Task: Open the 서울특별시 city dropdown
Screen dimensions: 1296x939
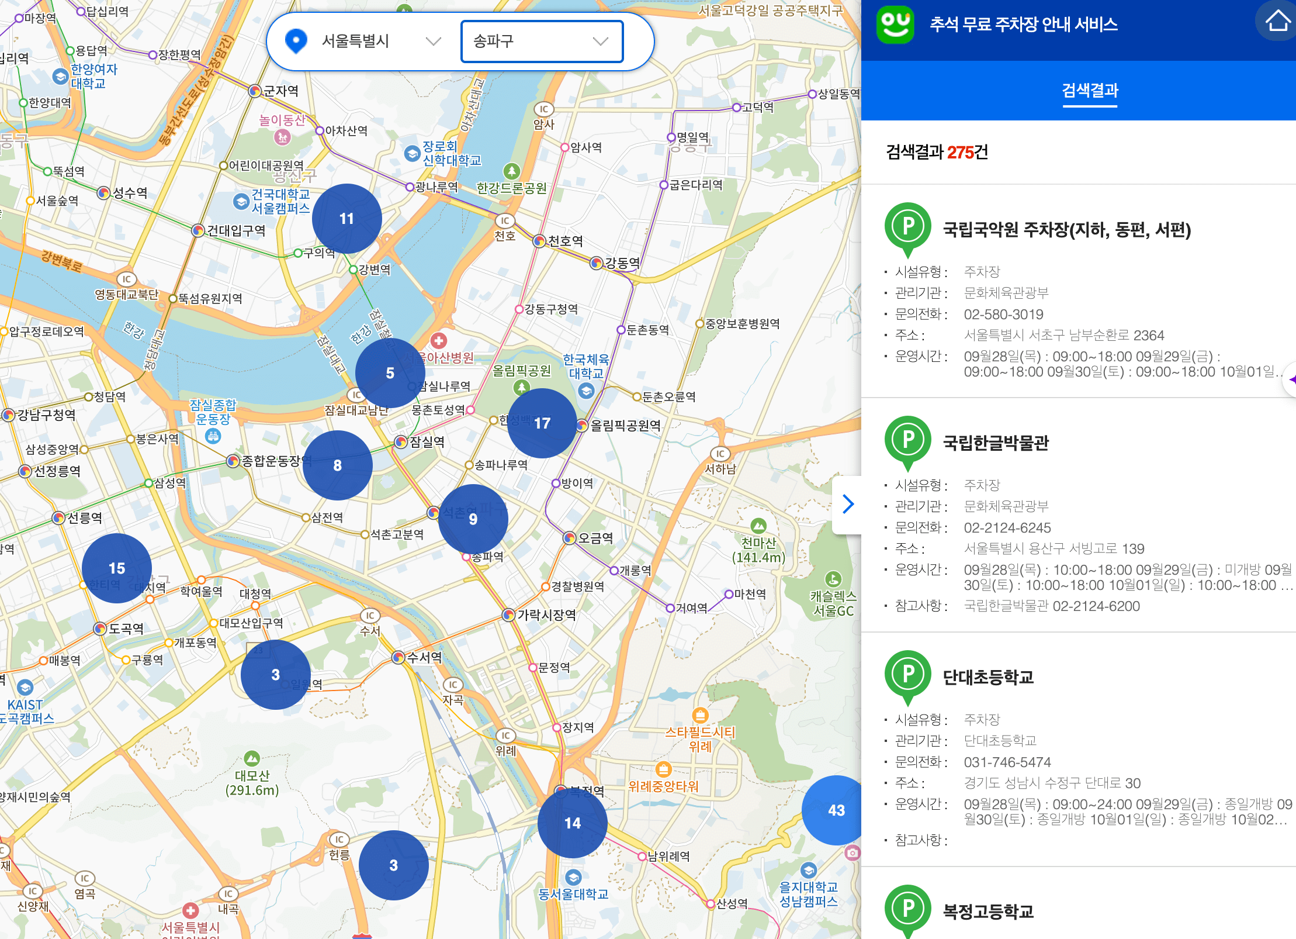Action: [381, 42]
